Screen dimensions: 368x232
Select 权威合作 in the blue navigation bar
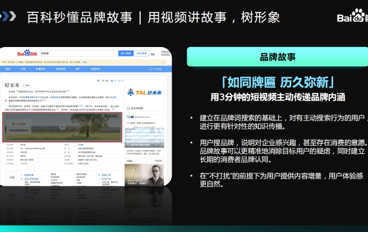96,69
